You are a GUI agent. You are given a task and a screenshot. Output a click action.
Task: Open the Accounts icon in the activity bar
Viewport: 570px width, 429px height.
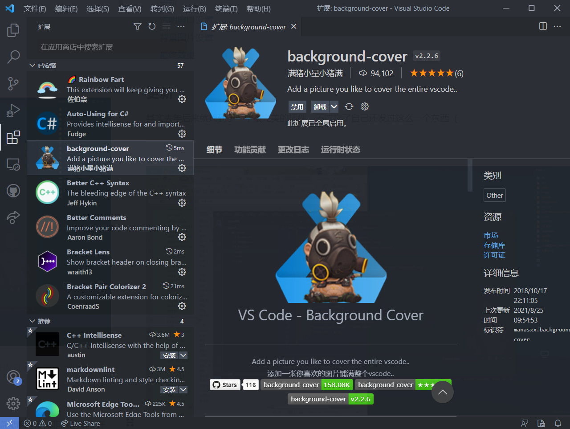pos(13,376)
